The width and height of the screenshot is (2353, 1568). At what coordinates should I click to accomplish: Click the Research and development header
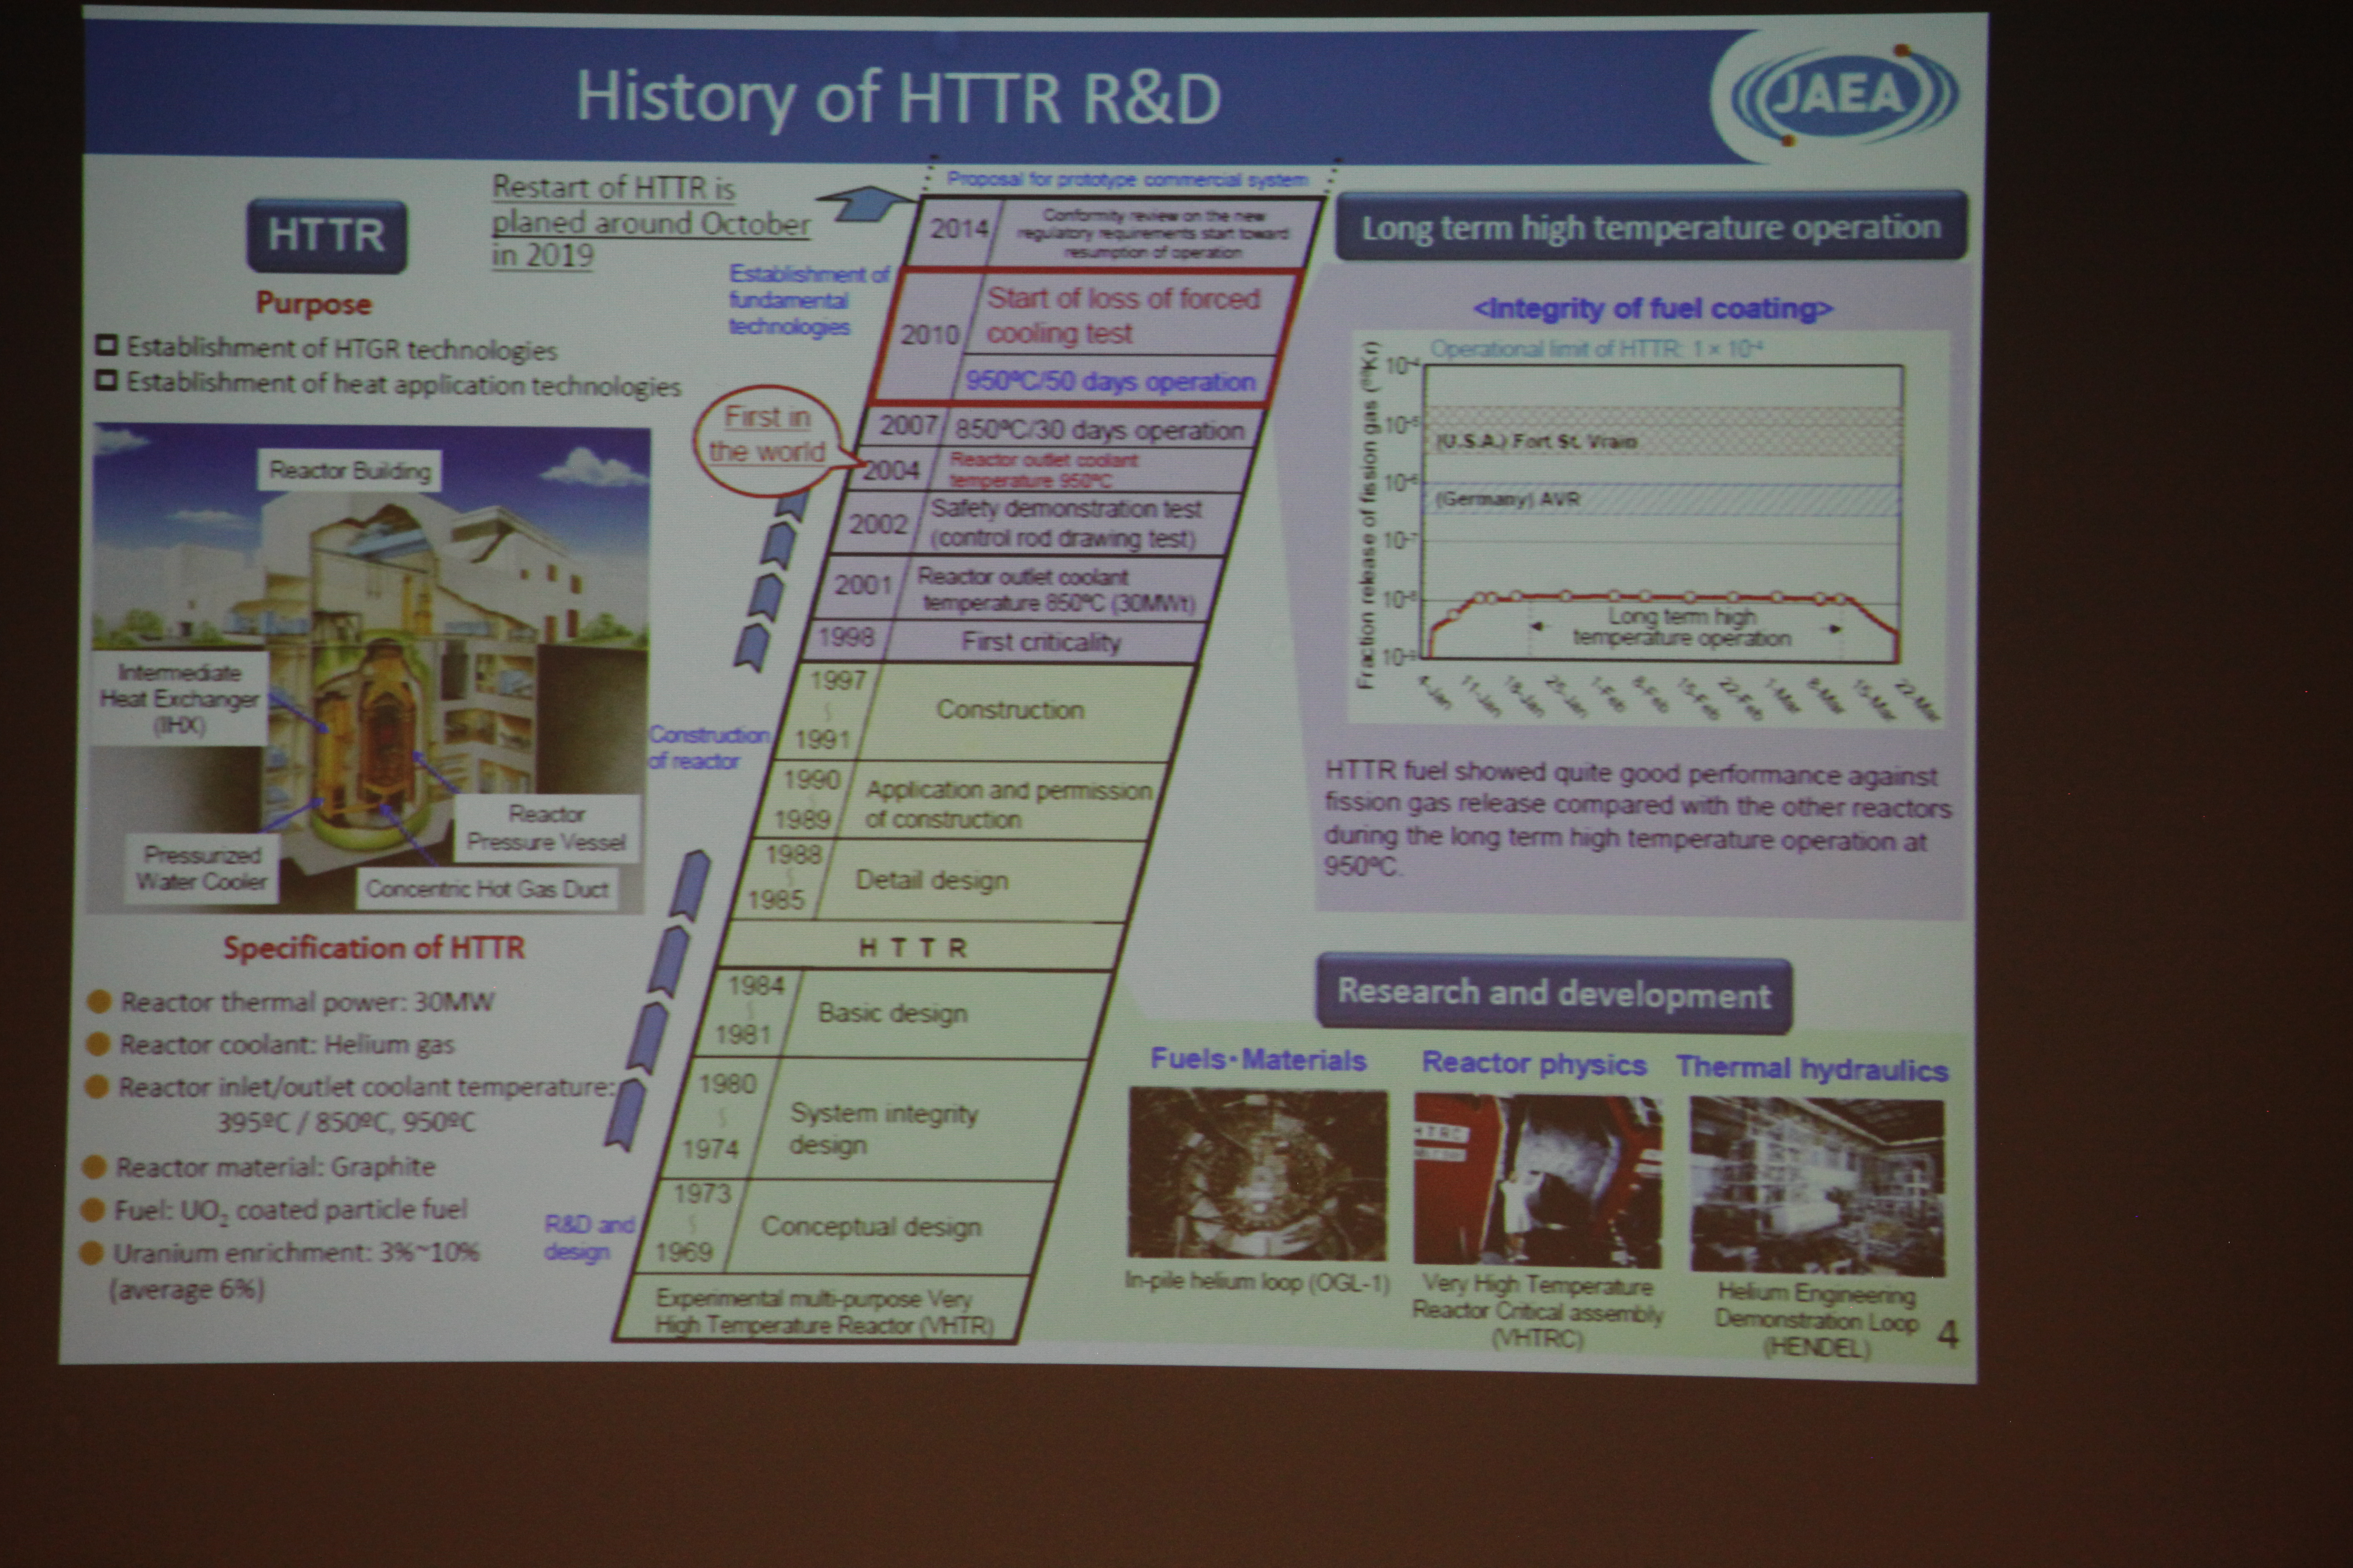pyautogui.click(x=1553, y=993)
